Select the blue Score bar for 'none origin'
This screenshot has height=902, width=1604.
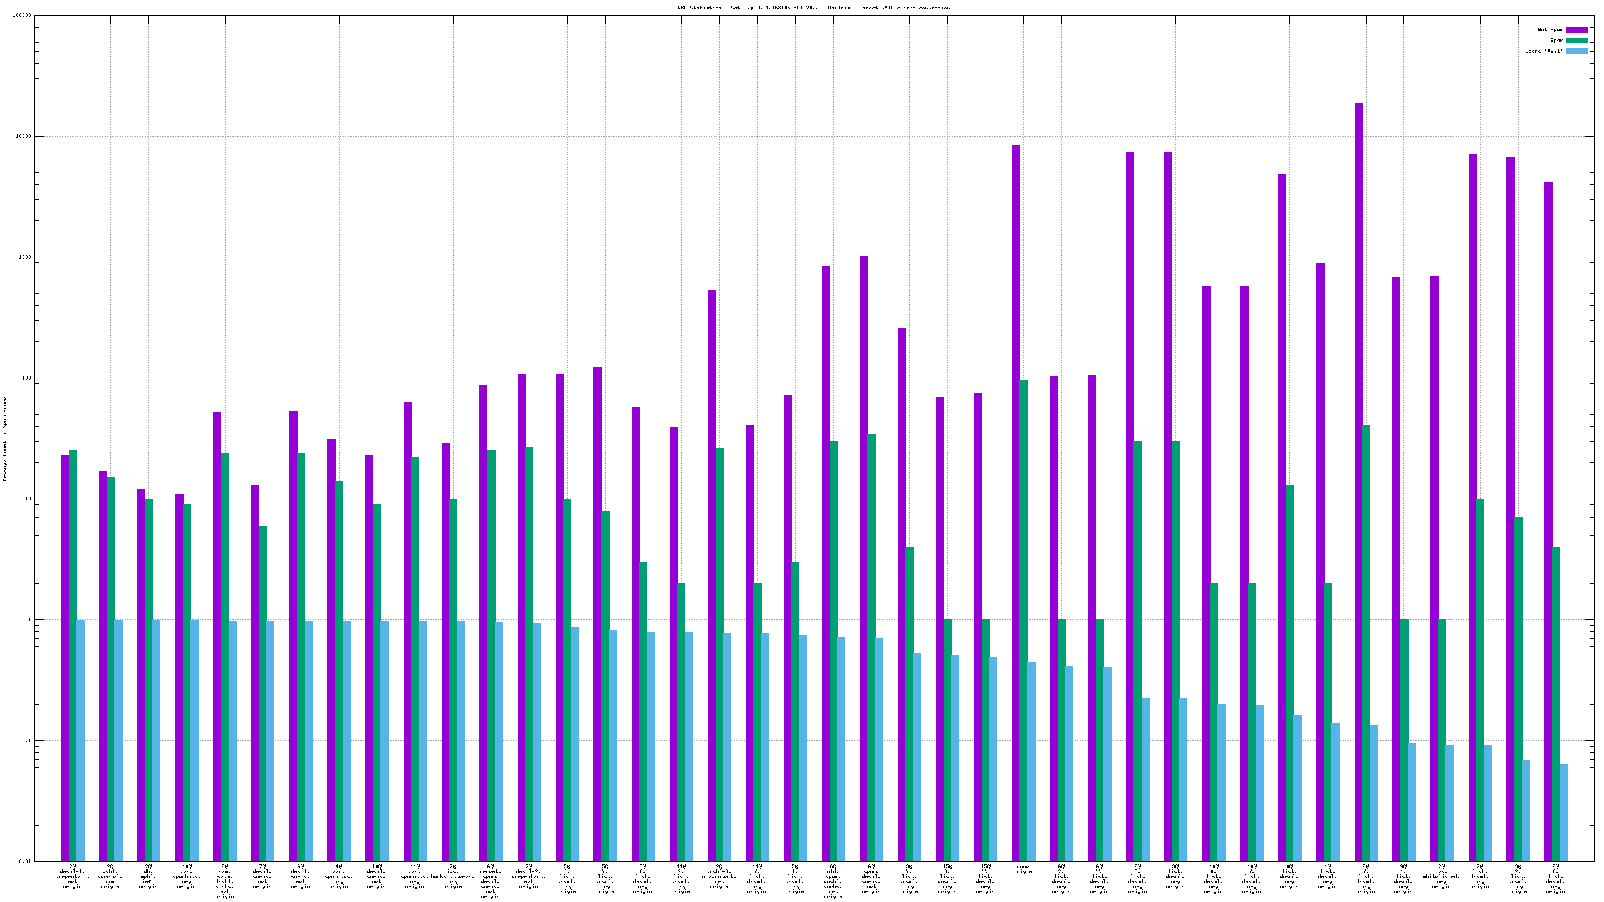pyautogui.click(x=1031, y=761)
